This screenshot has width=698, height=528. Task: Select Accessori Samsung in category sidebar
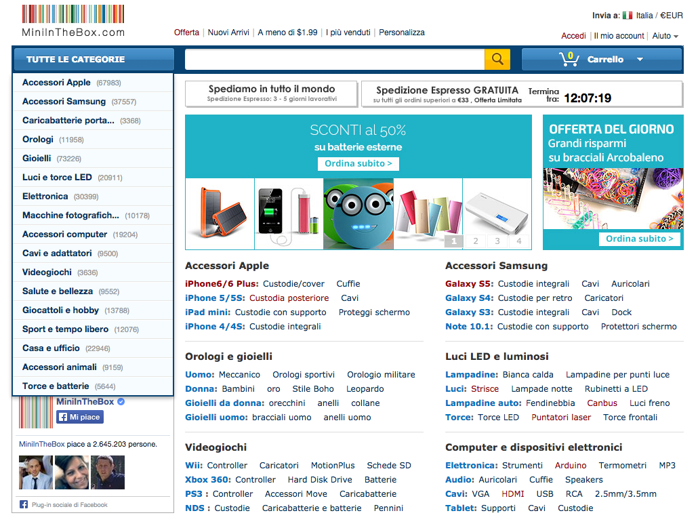click(93, 102)
